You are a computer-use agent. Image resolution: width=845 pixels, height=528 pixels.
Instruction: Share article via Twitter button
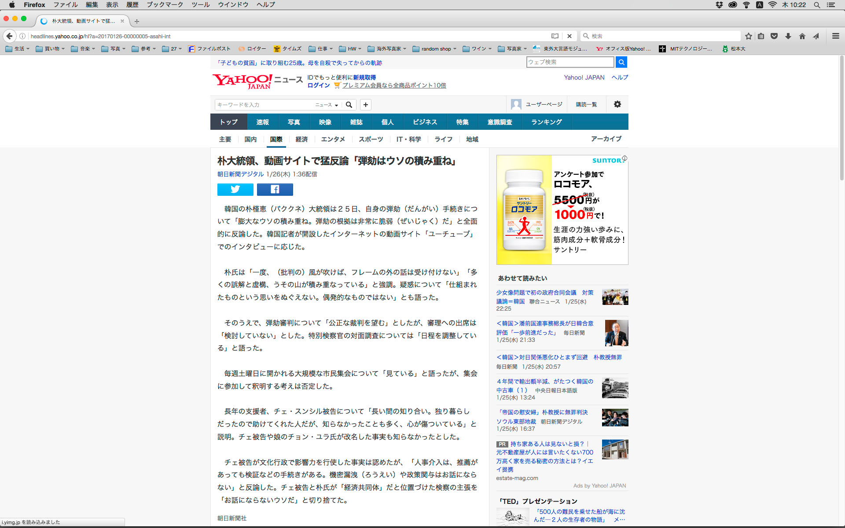pos(235,189)
